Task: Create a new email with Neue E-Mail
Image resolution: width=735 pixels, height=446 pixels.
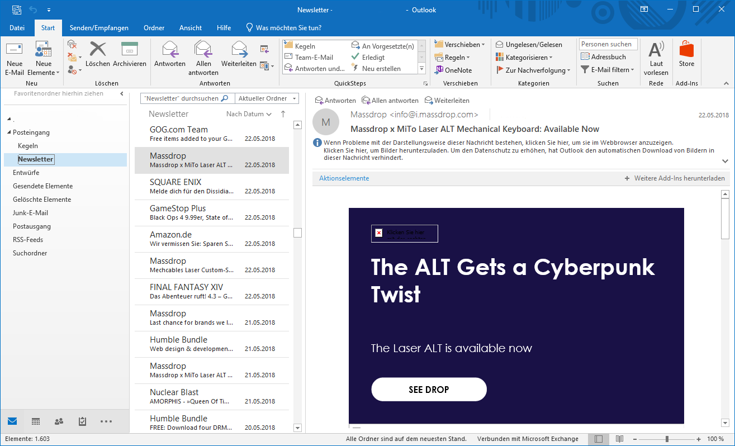Action: [x=15, y=58]
